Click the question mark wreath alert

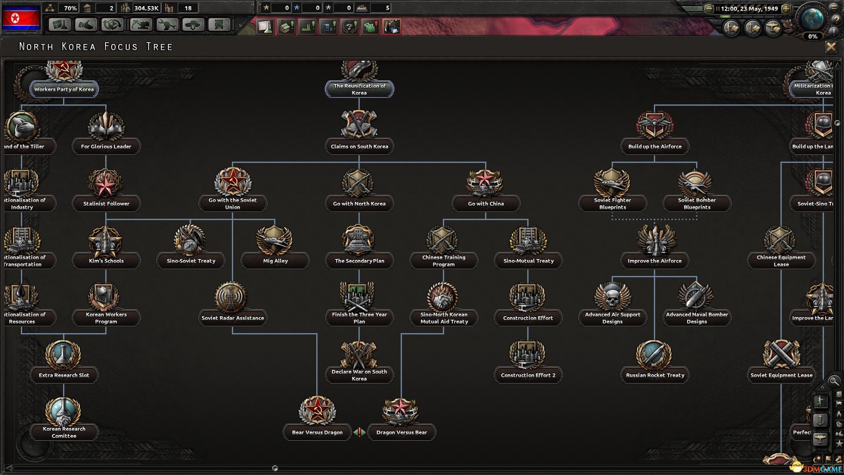349,26
